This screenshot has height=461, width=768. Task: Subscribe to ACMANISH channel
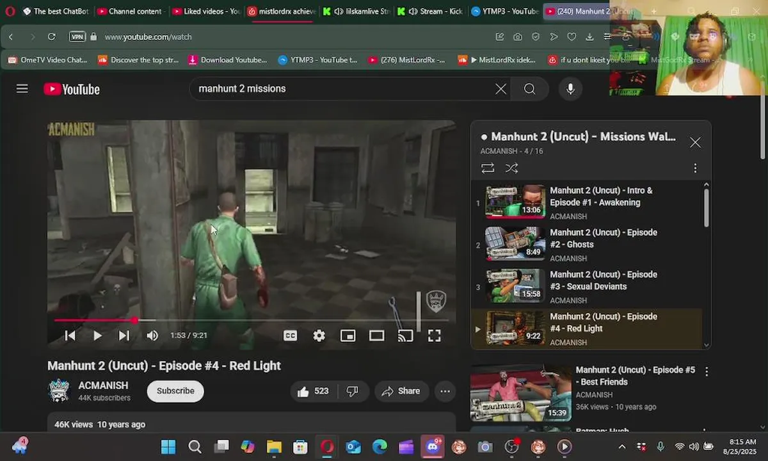[175, 391]
